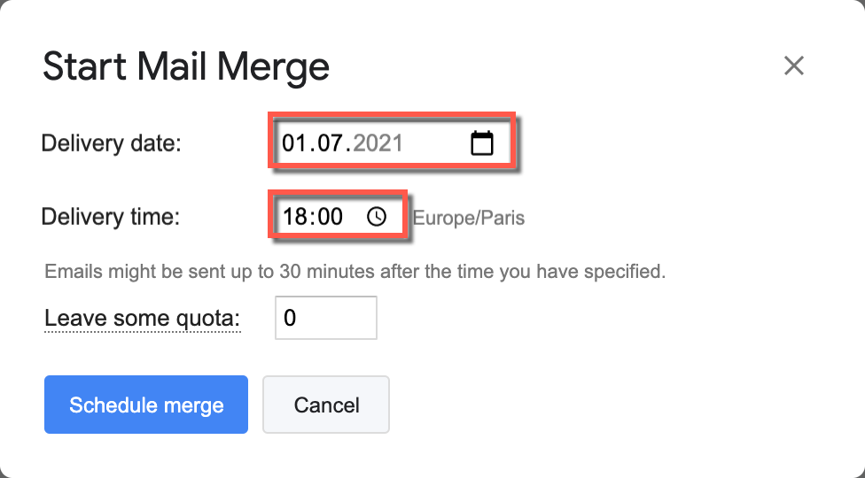This screenshot has width=865, height=478.
Task: Open the calendar picker for delivery date
Action: click(x=481, y=143)
